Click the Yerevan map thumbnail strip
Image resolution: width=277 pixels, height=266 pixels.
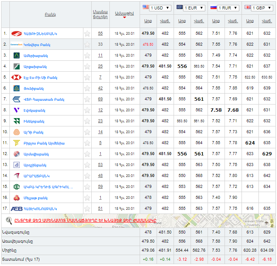[x=138, y=221]
